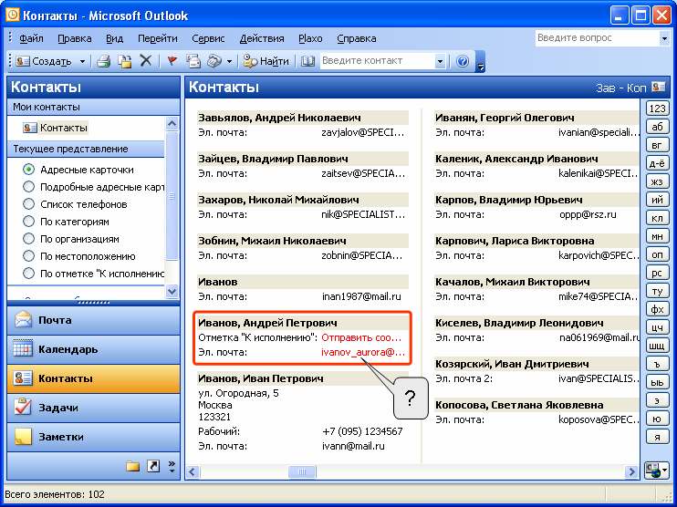The image size is (677, 507).
Task: Delete contact with the X toolbar icon
Action: (146, 61)
